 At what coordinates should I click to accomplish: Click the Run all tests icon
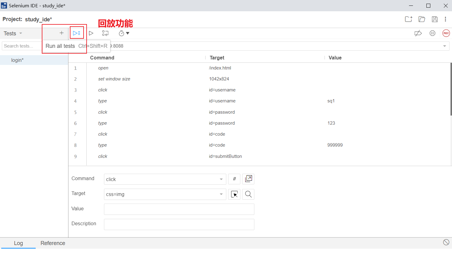[77, 33]
